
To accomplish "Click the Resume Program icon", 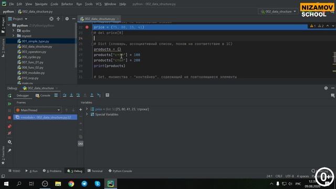I will [9, 104].
